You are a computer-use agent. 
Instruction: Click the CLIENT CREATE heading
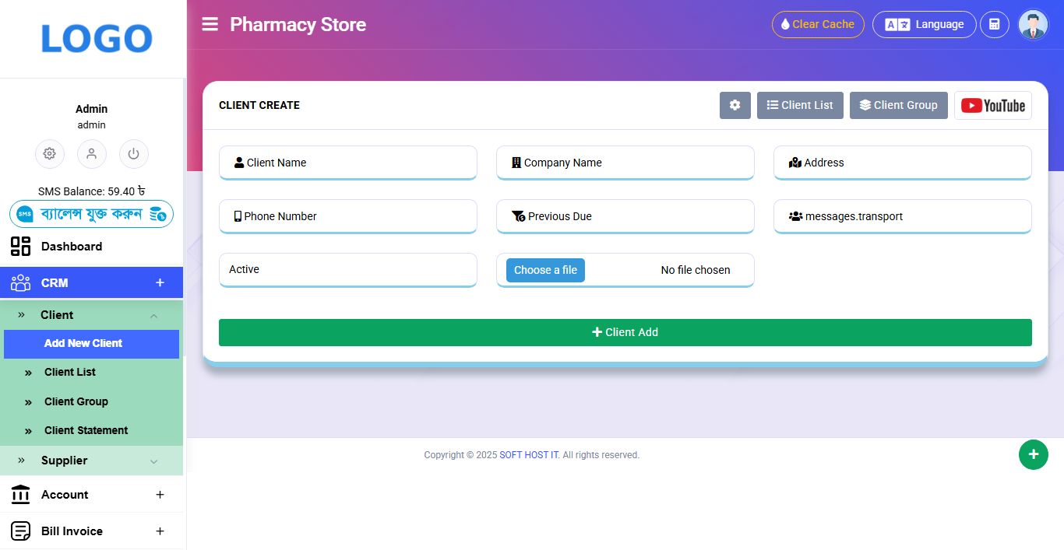[259, 105]
